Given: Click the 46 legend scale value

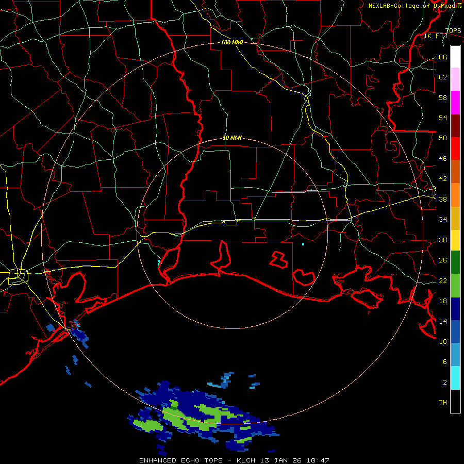Looking at the screenshot, I should point(443,159).
